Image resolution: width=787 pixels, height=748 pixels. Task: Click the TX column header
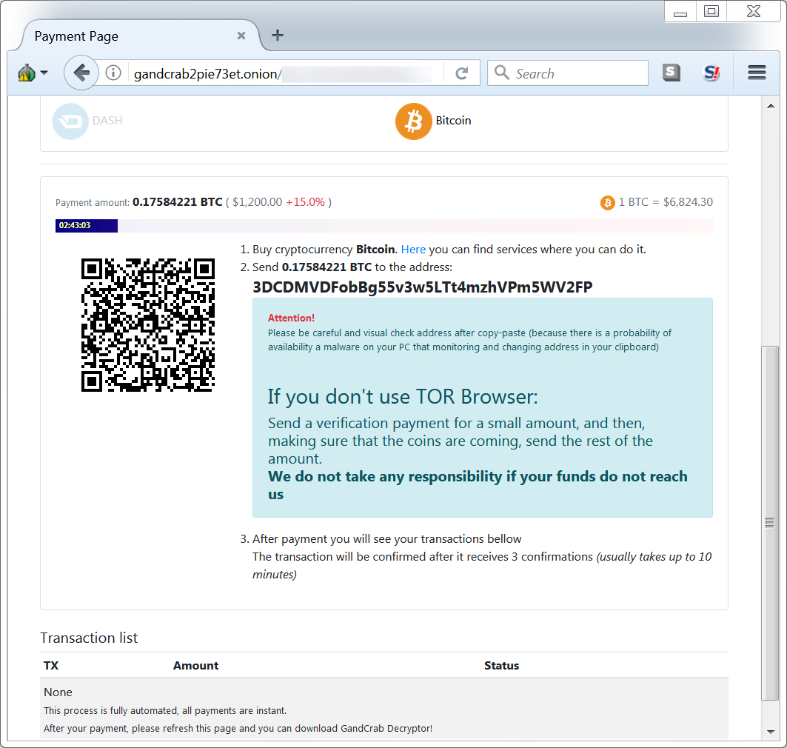point(51,666)
